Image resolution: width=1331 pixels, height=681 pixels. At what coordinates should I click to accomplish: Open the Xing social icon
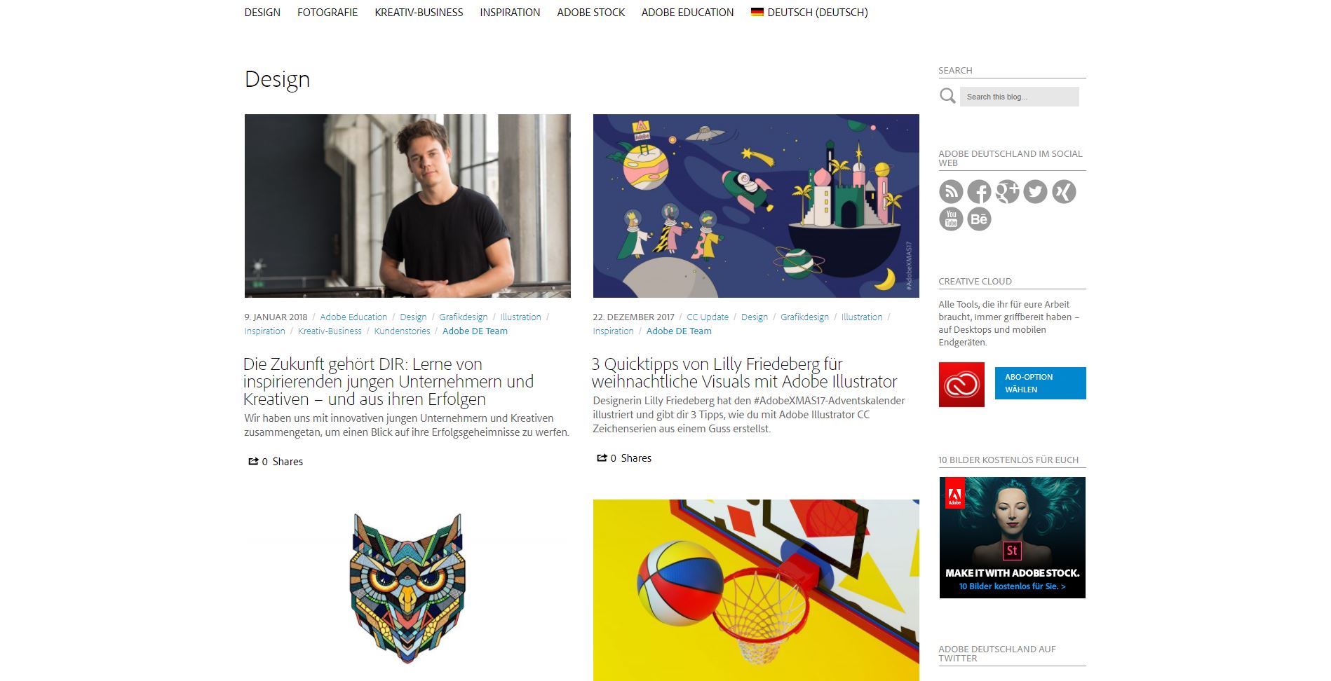[x=1064, y=191]
